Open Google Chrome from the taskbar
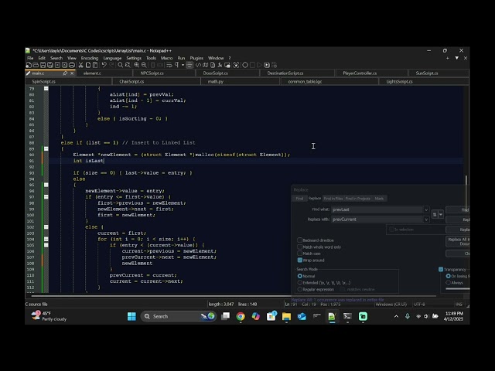495x371 pixels. click(x=241, y=316)
